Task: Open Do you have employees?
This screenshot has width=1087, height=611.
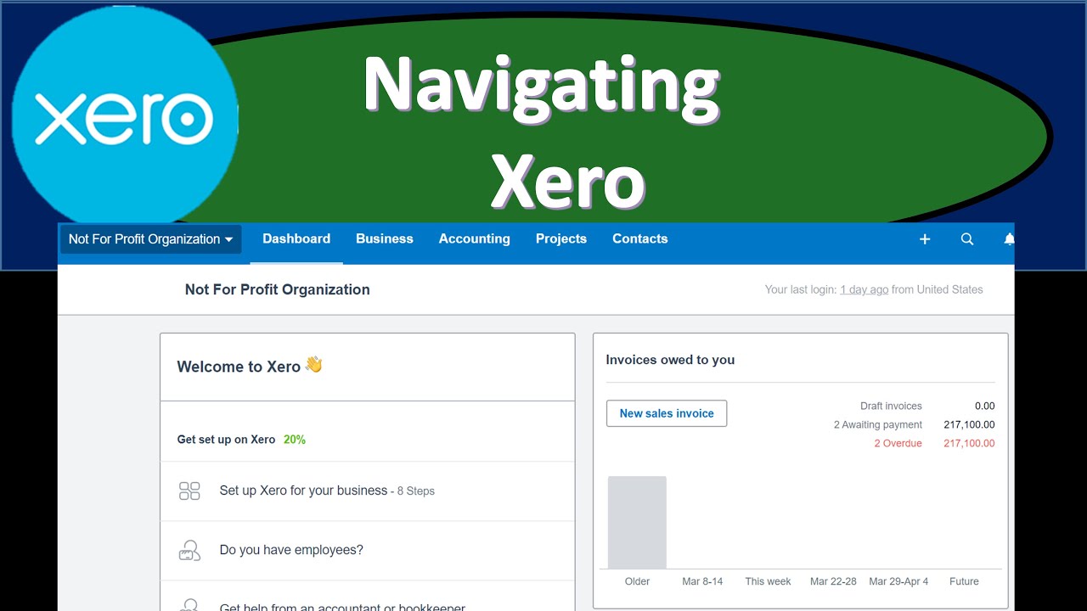Action: [x=367, y=551]
